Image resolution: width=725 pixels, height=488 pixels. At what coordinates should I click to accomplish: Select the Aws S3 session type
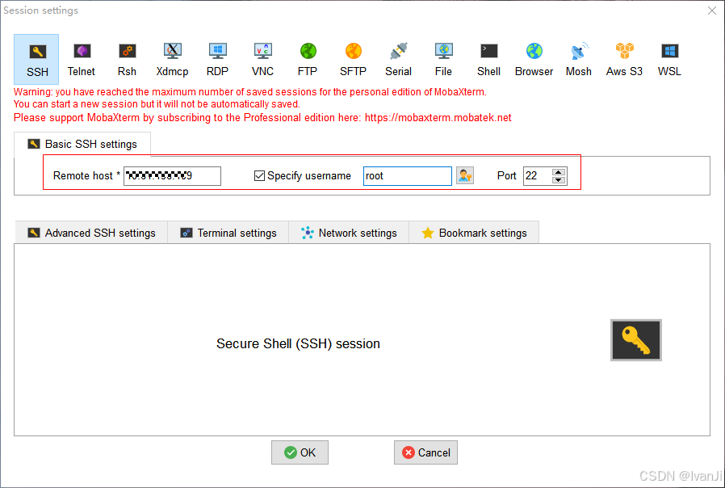point(624,59)
